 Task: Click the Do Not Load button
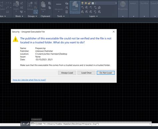pyautogui.click(x=106, y=73)
